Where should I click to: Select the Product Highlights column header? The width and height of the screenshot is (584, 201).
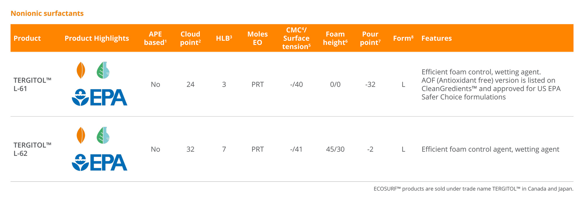[97, 38]
